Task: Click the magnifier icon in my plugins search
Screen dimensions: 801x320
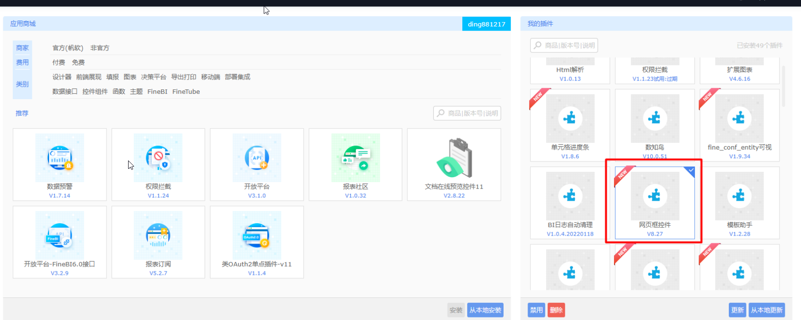Action: [x=538, y=45]
